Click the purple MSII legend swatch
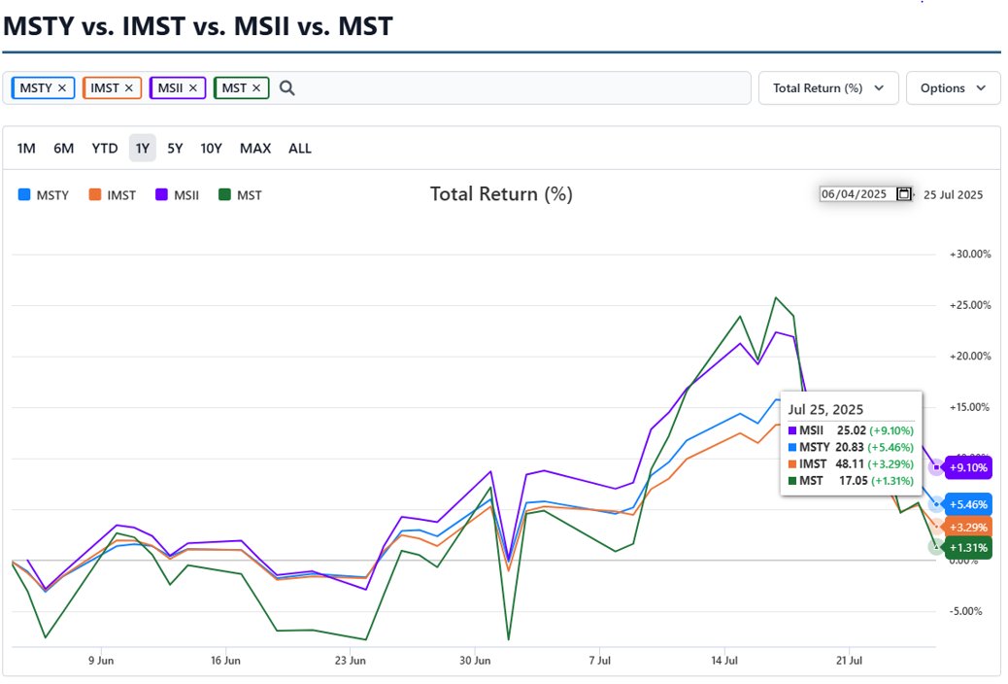This screenshot has width=1008, height=684. tap(162, 194)
